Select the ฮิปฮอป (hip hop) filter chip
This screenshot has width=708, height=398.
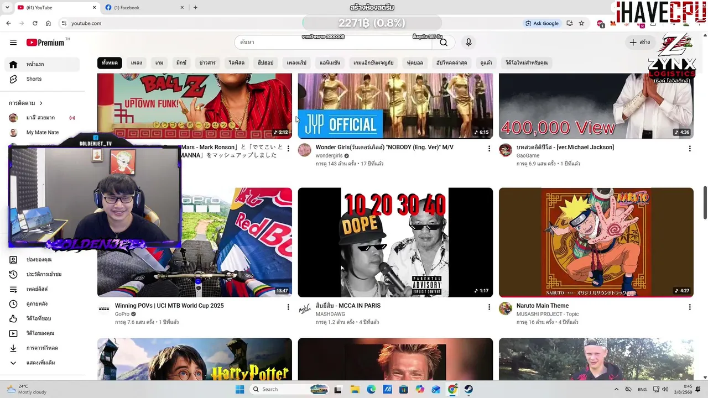click(x=265, y=62)
